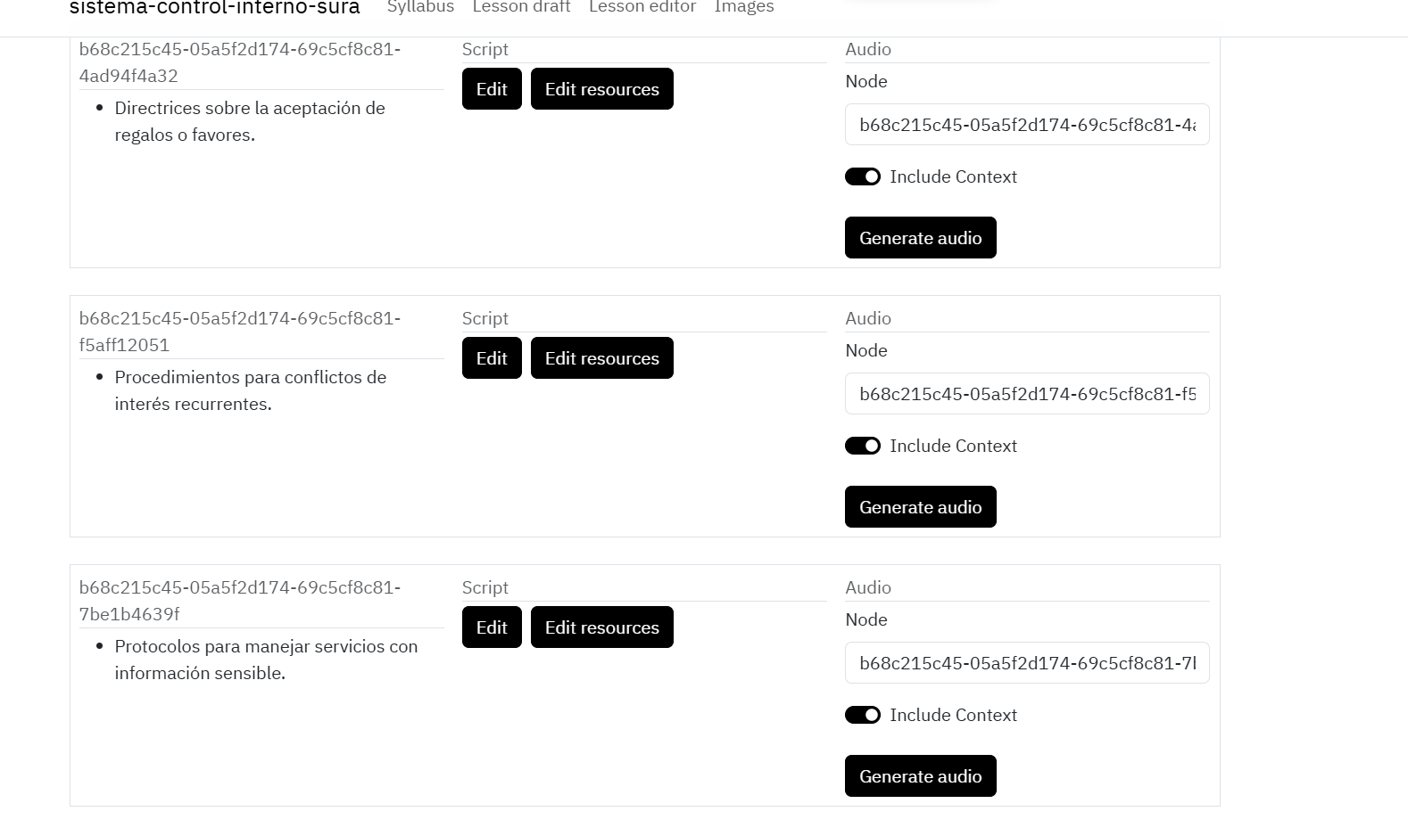
Task: Toggle Include Context for 'regalos o favores' node
Action: pyautogui.click(x=863, y=176)
